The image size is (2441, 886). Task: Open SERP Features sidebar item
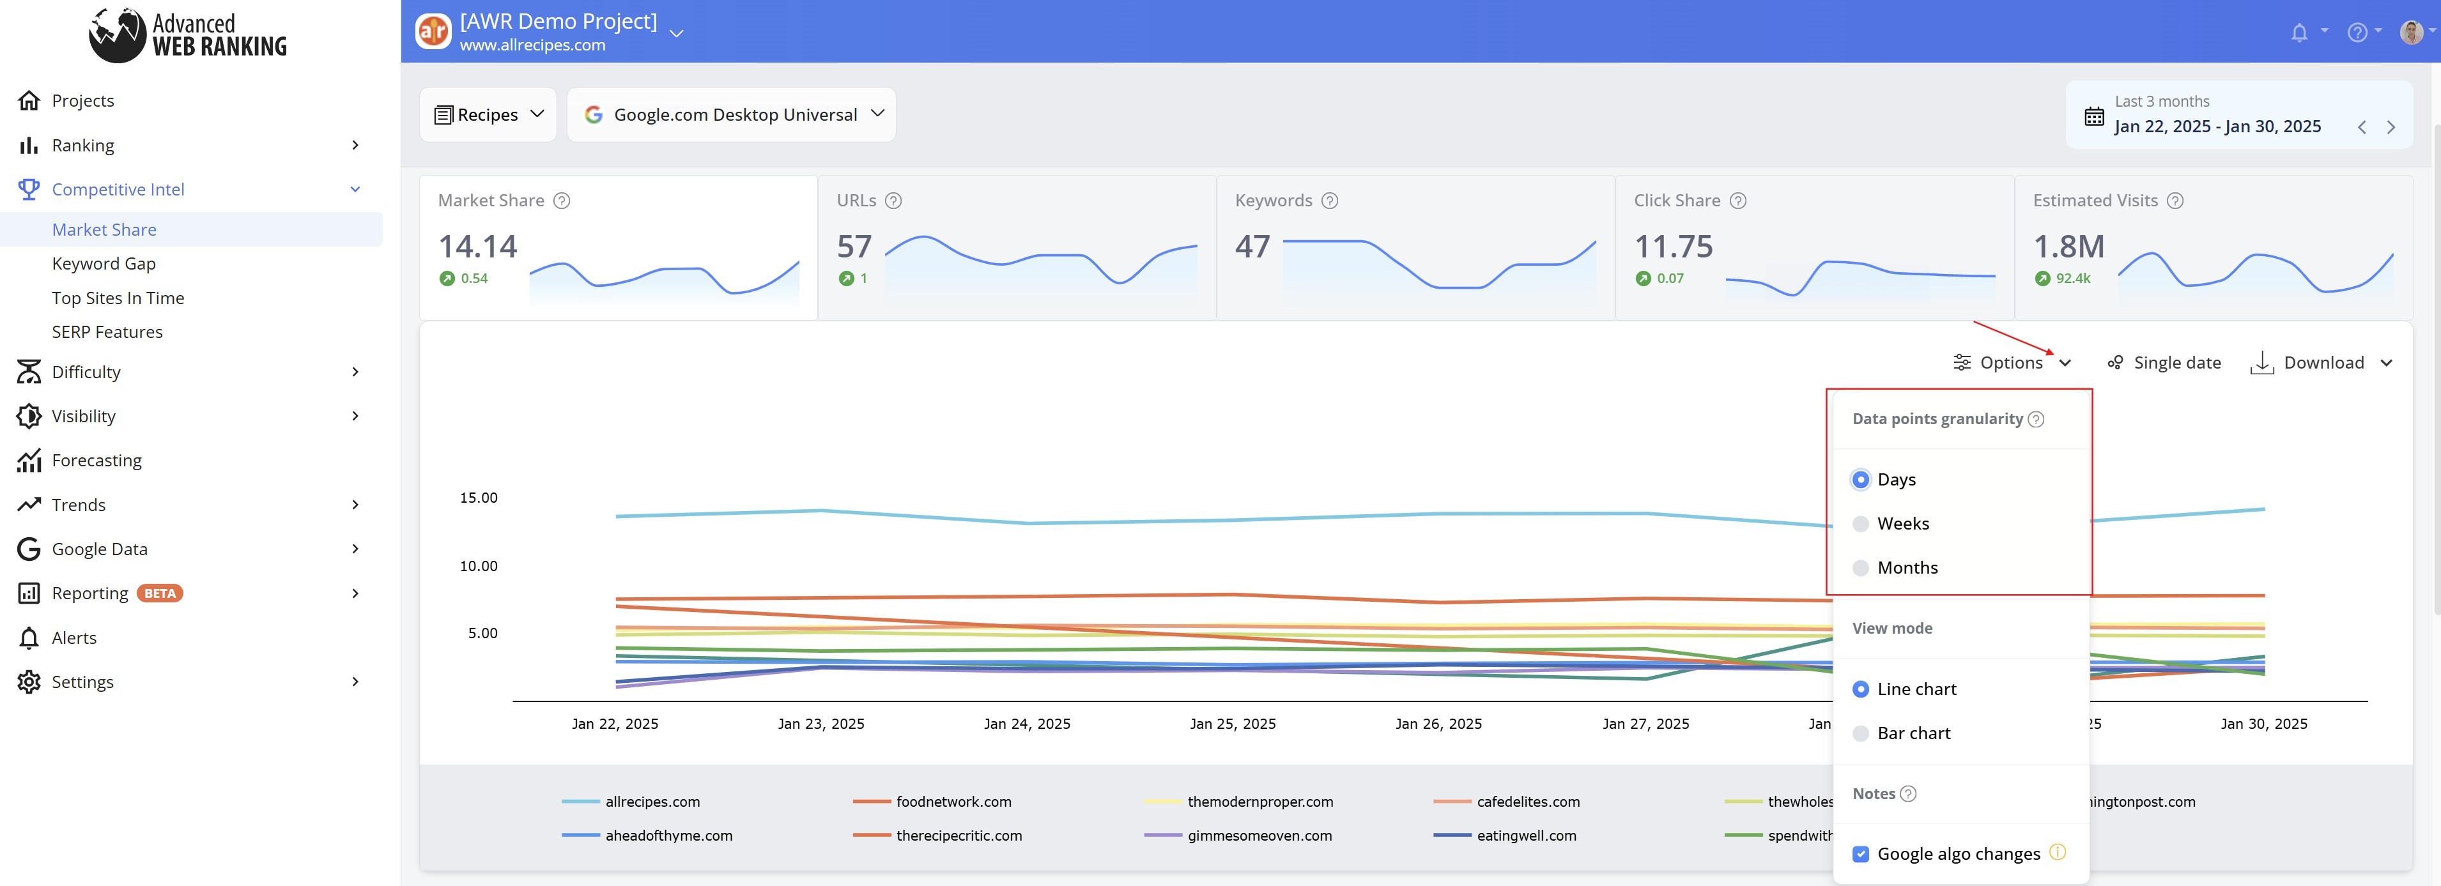pyautogui.click(x=107, y=332)
